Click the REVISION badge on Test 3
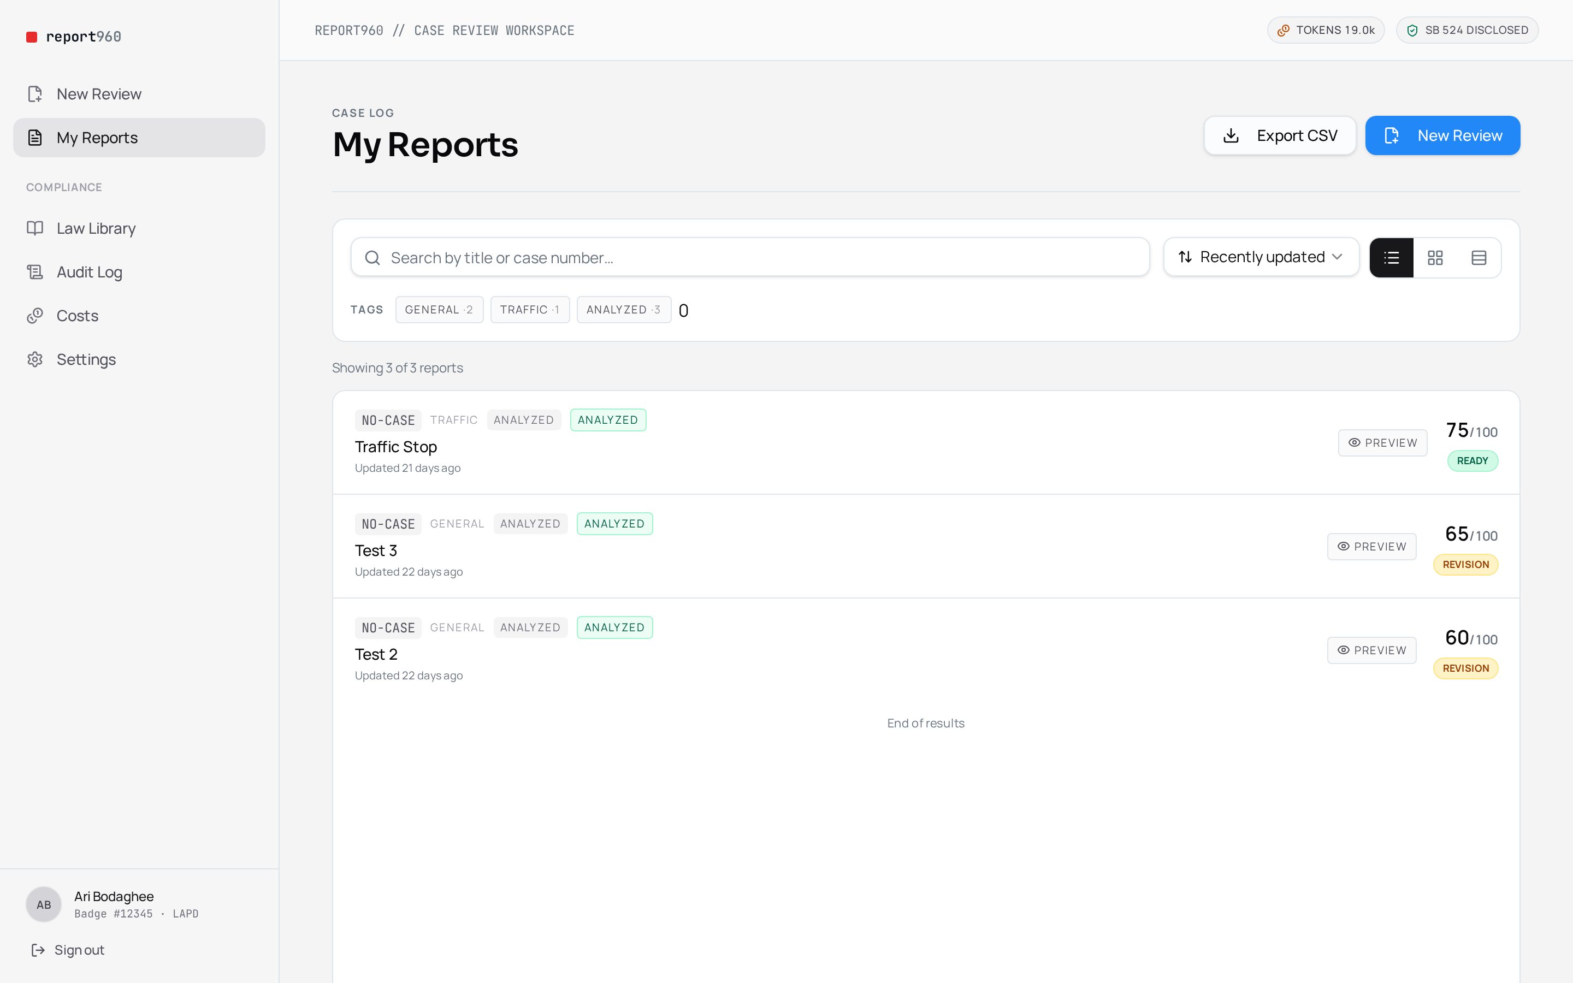 (1466, 564)
